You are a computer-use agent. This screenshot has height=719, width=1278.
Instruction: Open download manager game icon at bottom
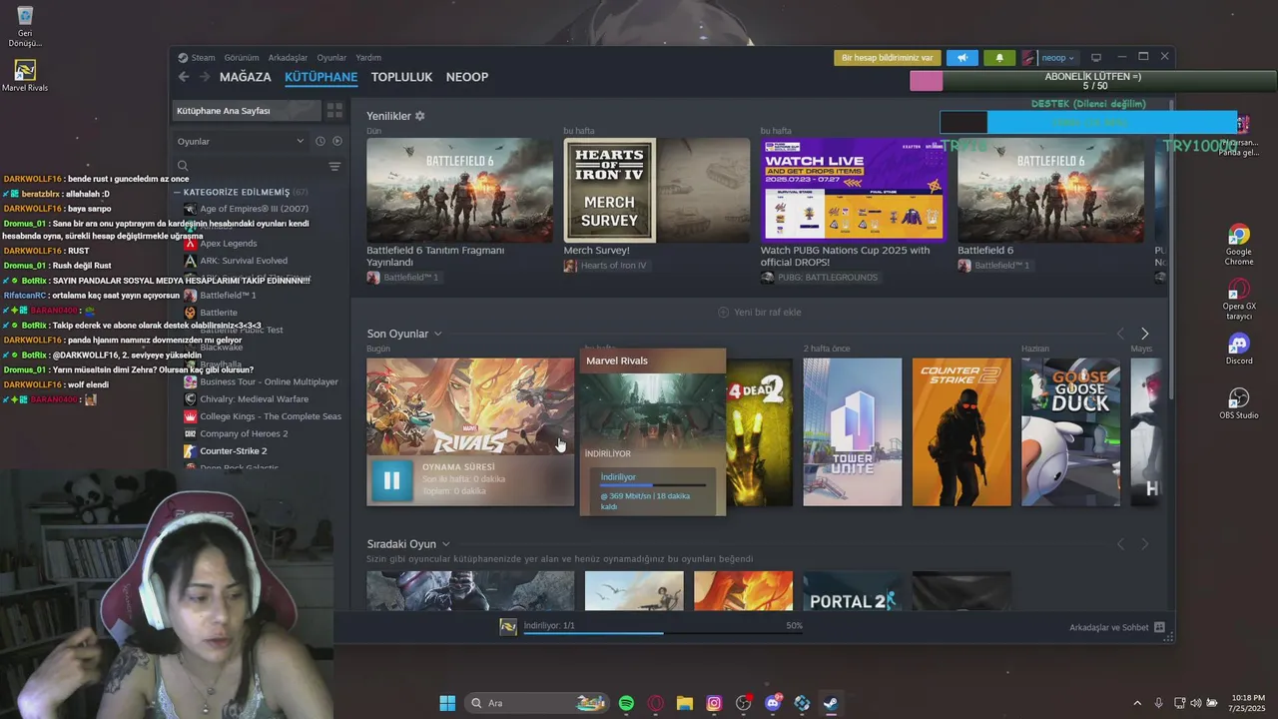[508, 626]
